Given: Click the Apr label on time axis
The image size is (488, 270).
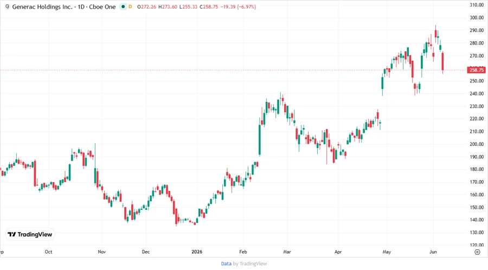Looking at the screenshot, I should [338, 252].
